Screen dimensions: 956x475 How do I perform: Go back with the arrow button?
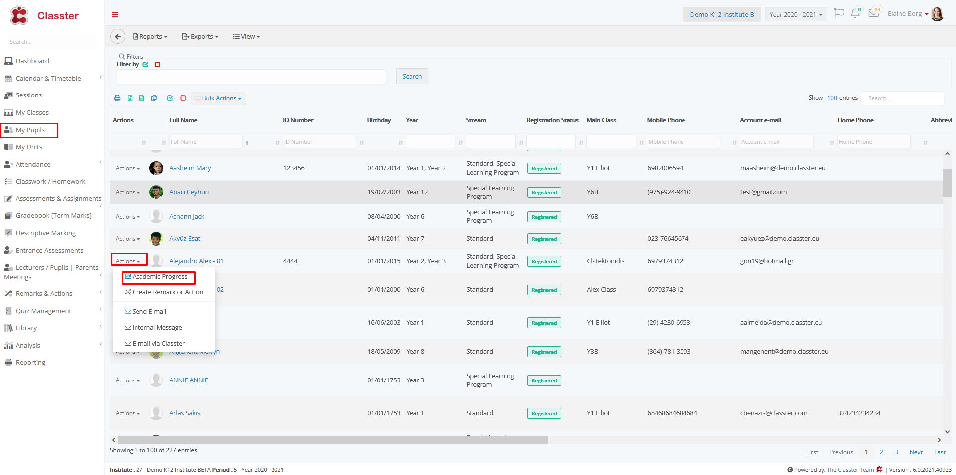(x=118, y=36)
